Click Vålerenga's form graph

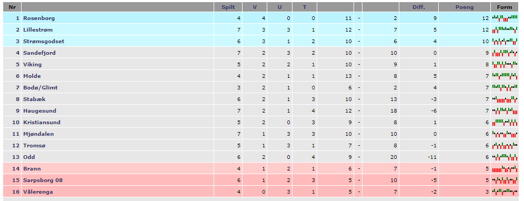(x=505, y=192)
